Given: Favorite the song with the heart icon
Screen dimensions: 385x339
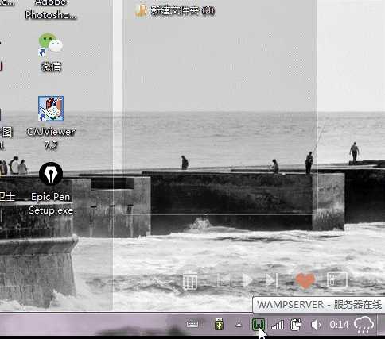Looking at the screenshot, I should pyautogui.click(x=305, y=280).
